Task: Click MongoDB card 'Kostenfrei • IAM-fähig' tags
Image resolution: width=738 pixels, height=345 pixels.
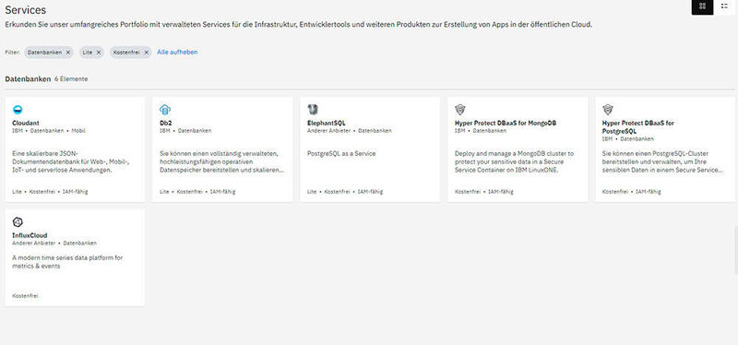Action: [484, 192]
